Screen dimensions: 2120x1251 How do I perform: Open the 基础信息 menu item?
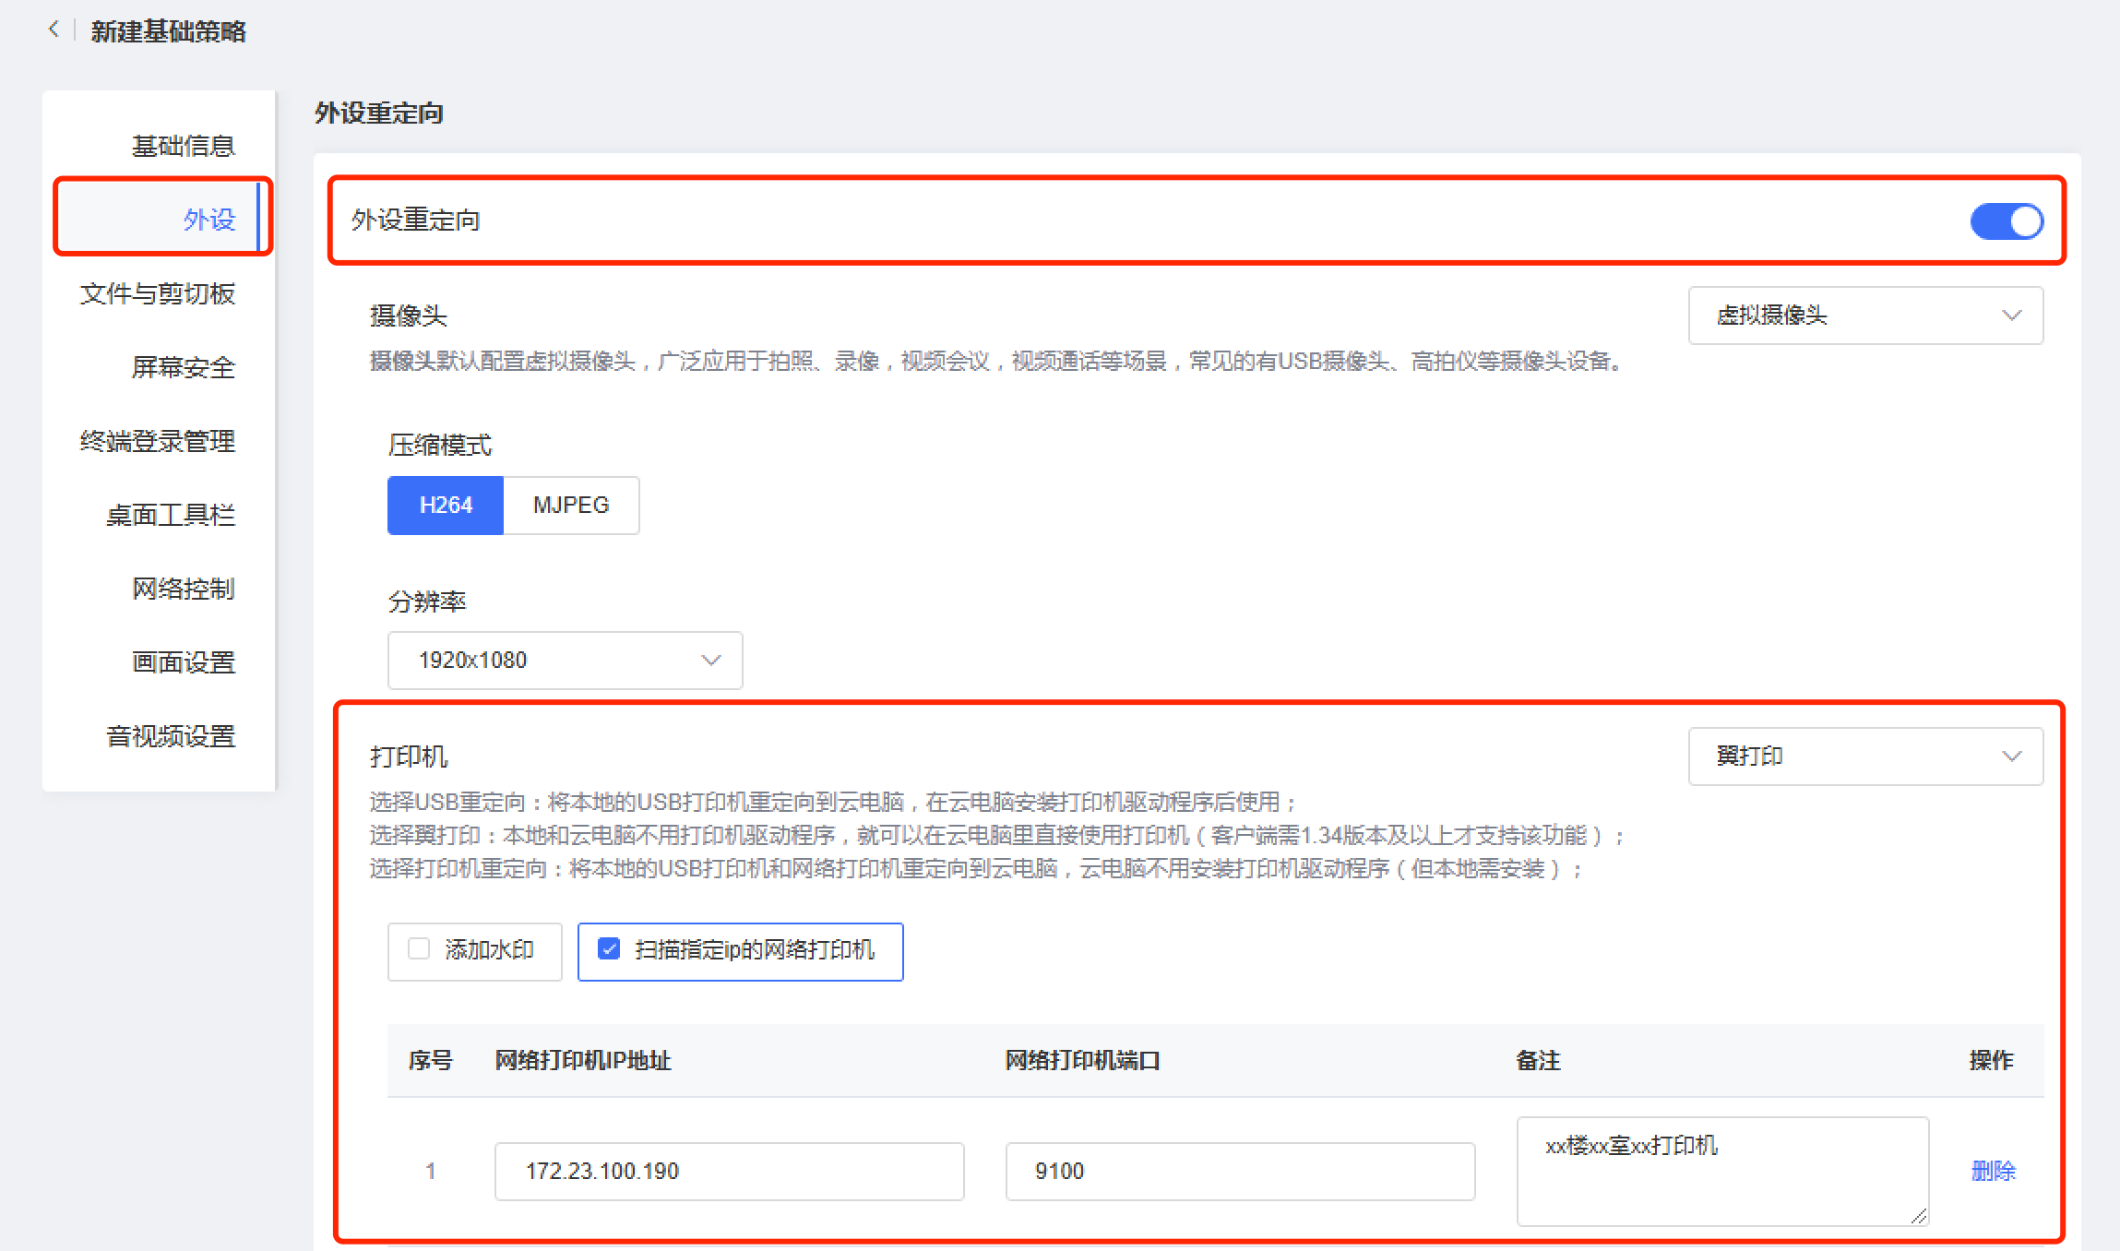(x=183, y=146)
